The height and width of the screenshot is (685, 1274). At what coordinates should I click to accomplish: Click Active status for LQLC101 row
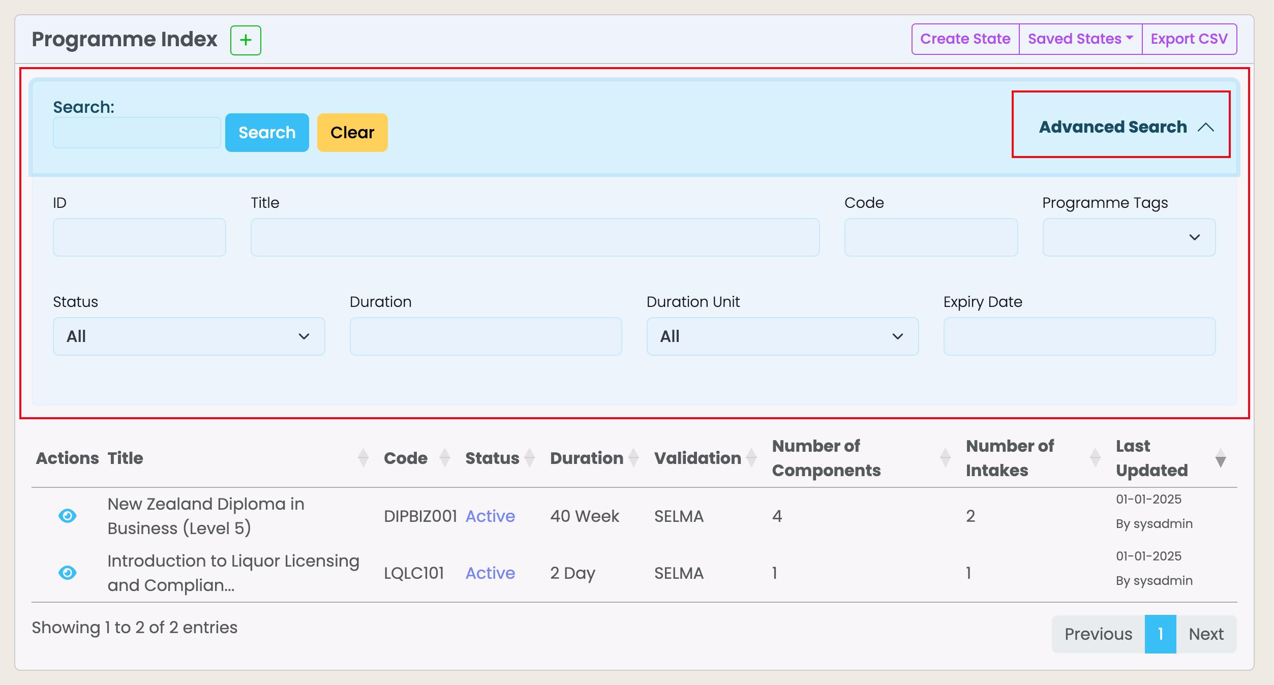[490, 573]
